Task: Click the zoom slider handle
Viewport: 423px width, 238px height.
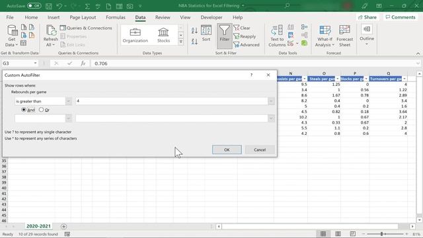Action: [382, 234]
